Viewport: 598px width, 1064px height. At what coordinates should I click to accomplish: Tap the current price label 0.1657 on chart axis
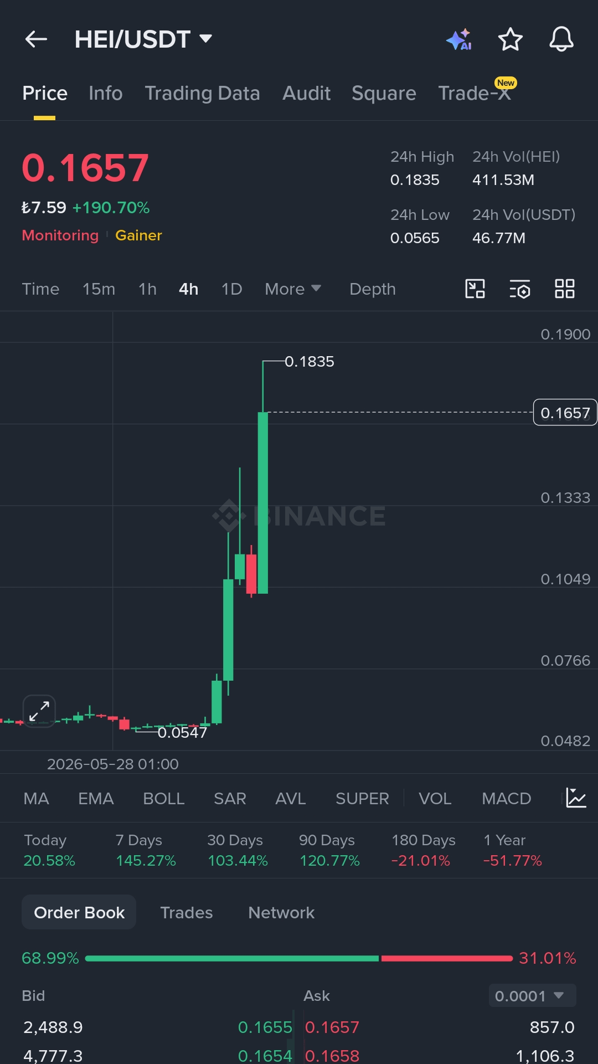tap(565, 413)
